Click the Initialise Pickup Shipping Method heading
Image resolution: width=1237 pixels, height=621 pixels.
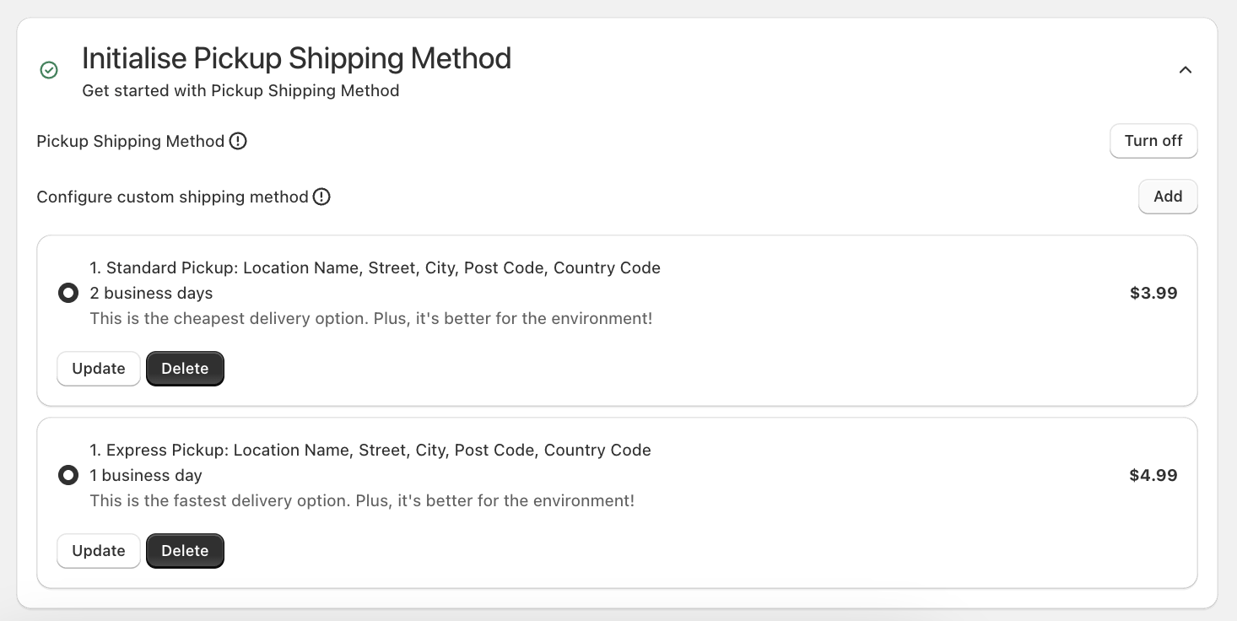click(296, 57)
